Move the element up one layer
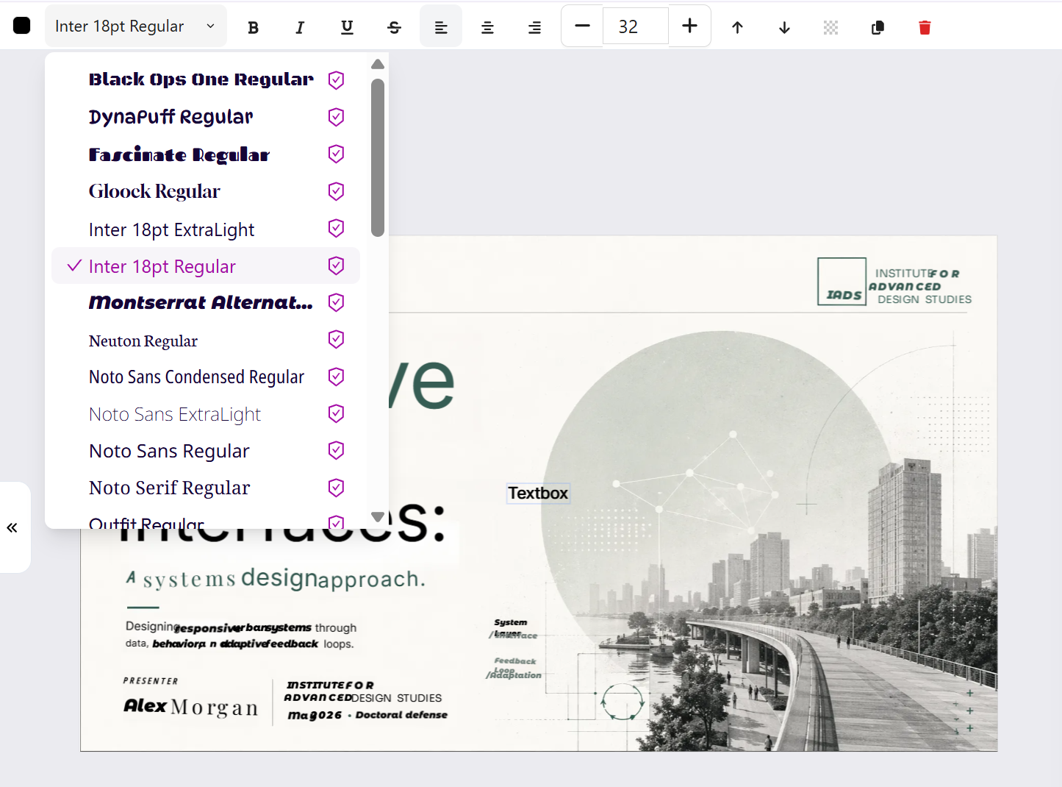 (737, 27)
